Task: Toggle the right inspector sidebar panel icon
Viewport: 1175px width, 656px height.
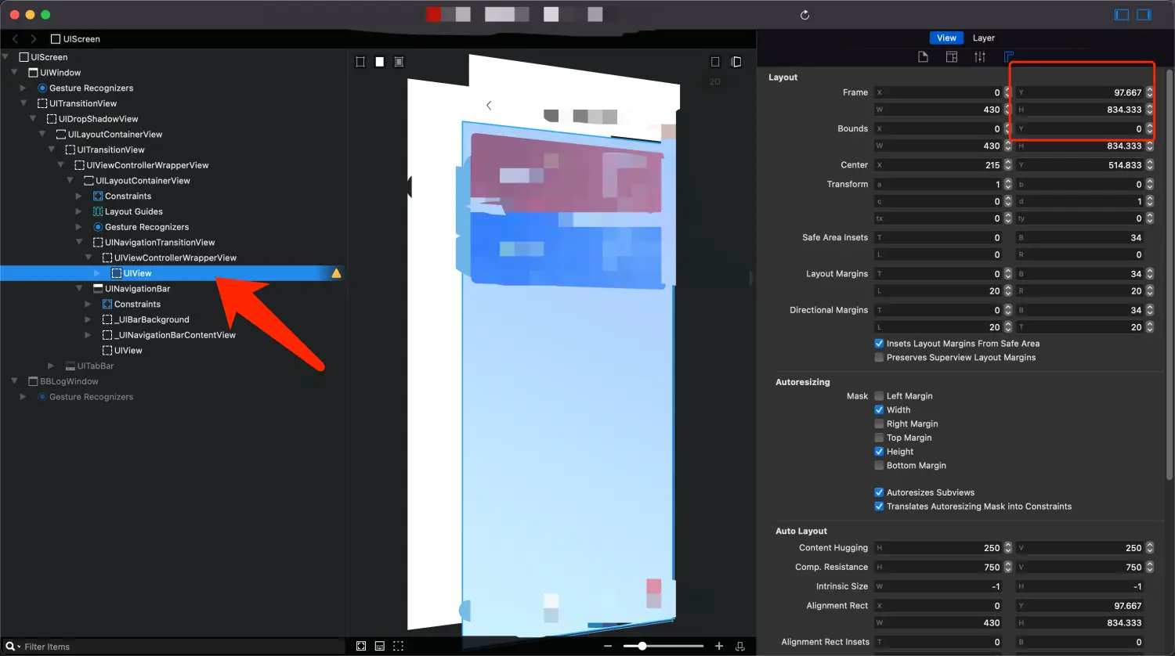Action: coord(1144,15)
